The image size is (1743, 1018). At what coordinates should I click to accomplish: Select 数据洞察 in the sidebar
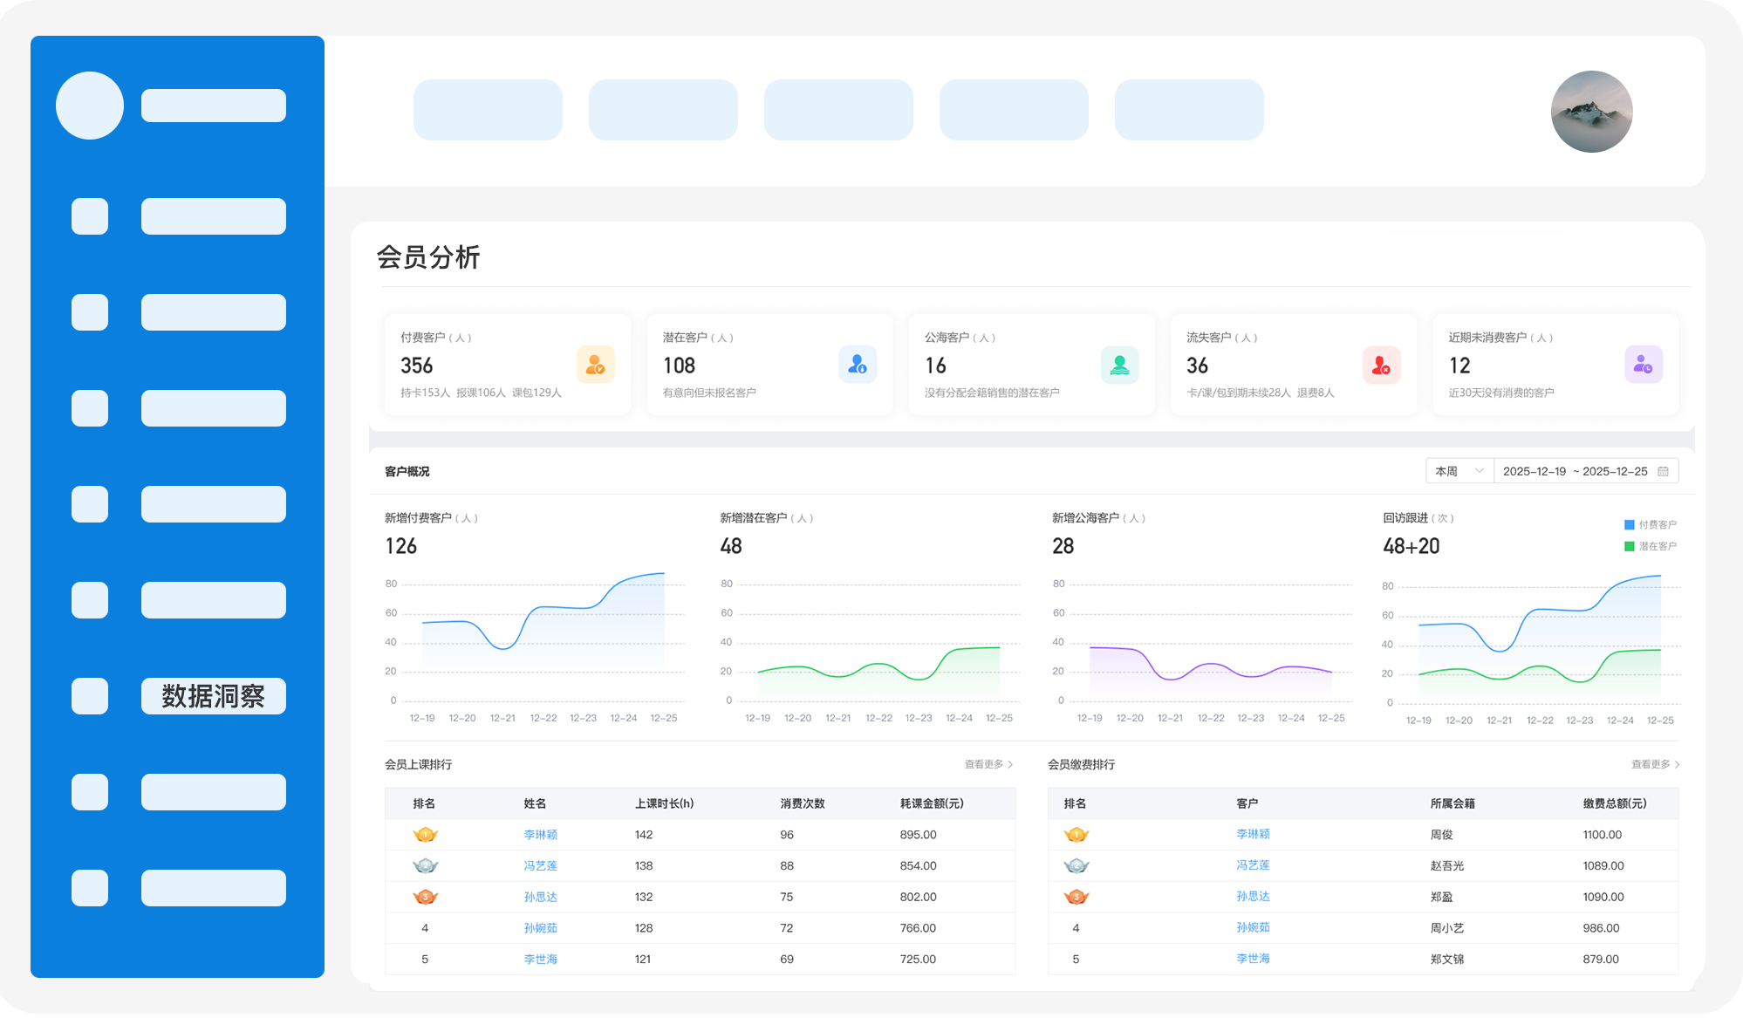(214, 696)
